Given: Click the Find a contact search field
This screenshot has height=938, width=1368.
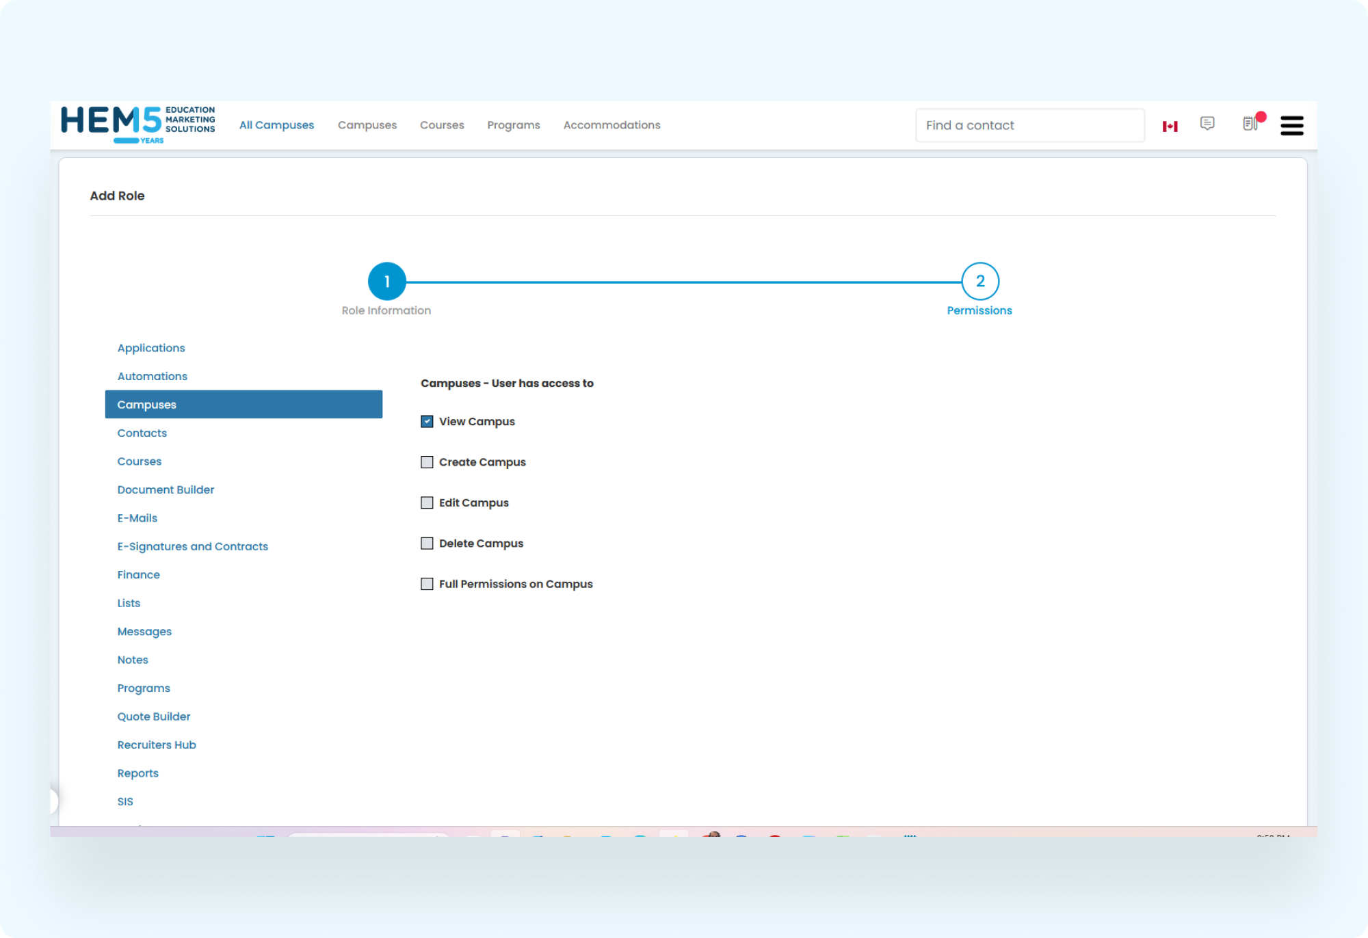Looking at the screenshot, I should point(1029,125).
